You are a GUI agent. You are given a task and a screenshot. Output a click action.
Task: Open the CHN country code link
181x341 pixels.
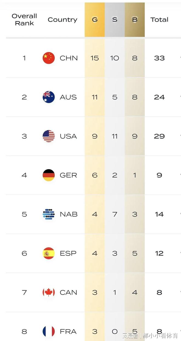69,58
